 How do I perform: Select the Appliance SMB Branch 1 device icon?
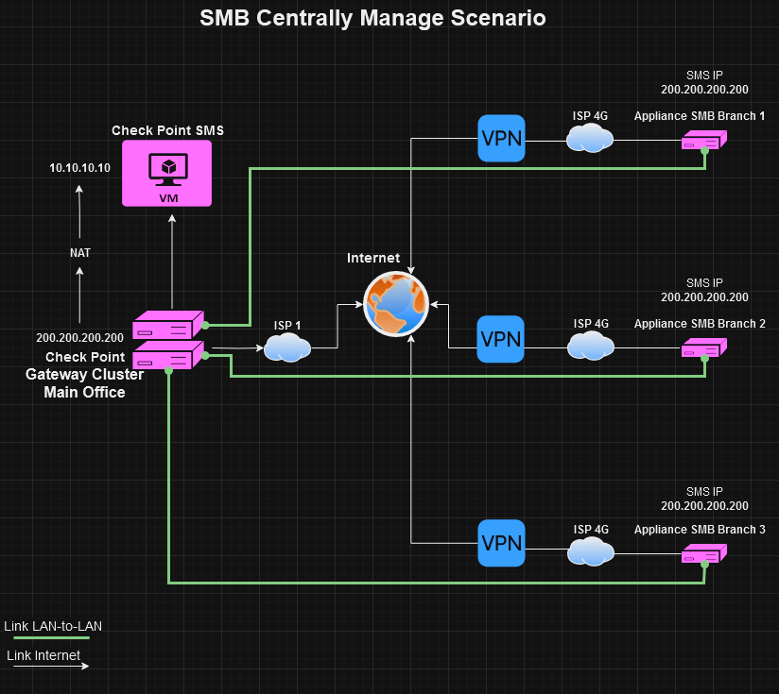703,141
